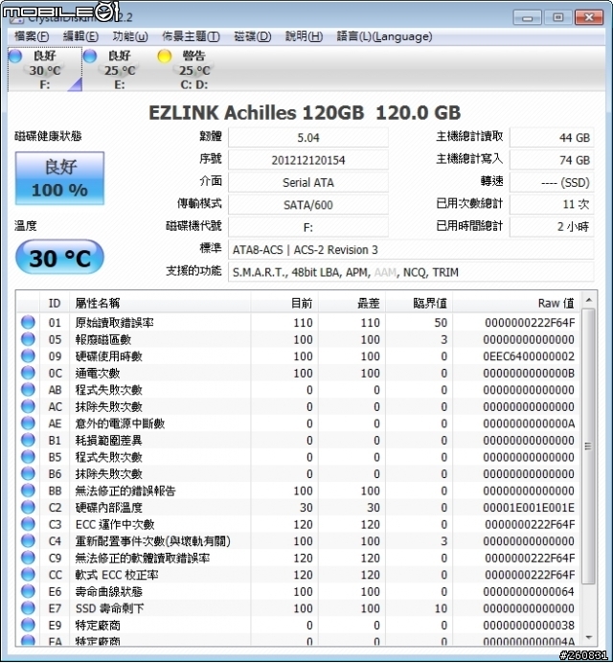Select the E: drive tab at 25 °C
Viewport: 613px width, 663px height.
[x=120, y=69]
